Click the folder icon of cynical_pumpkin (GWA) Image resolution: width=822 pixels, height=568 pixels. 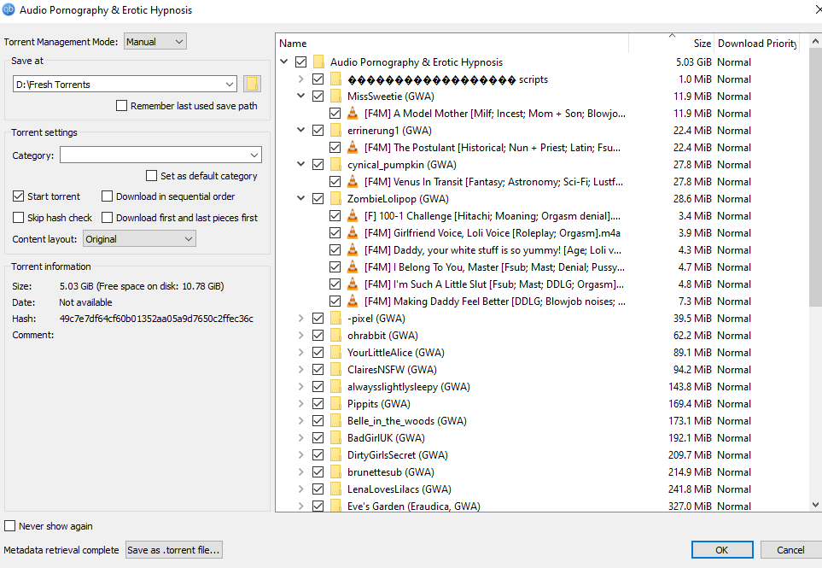[x=336, y=165]
